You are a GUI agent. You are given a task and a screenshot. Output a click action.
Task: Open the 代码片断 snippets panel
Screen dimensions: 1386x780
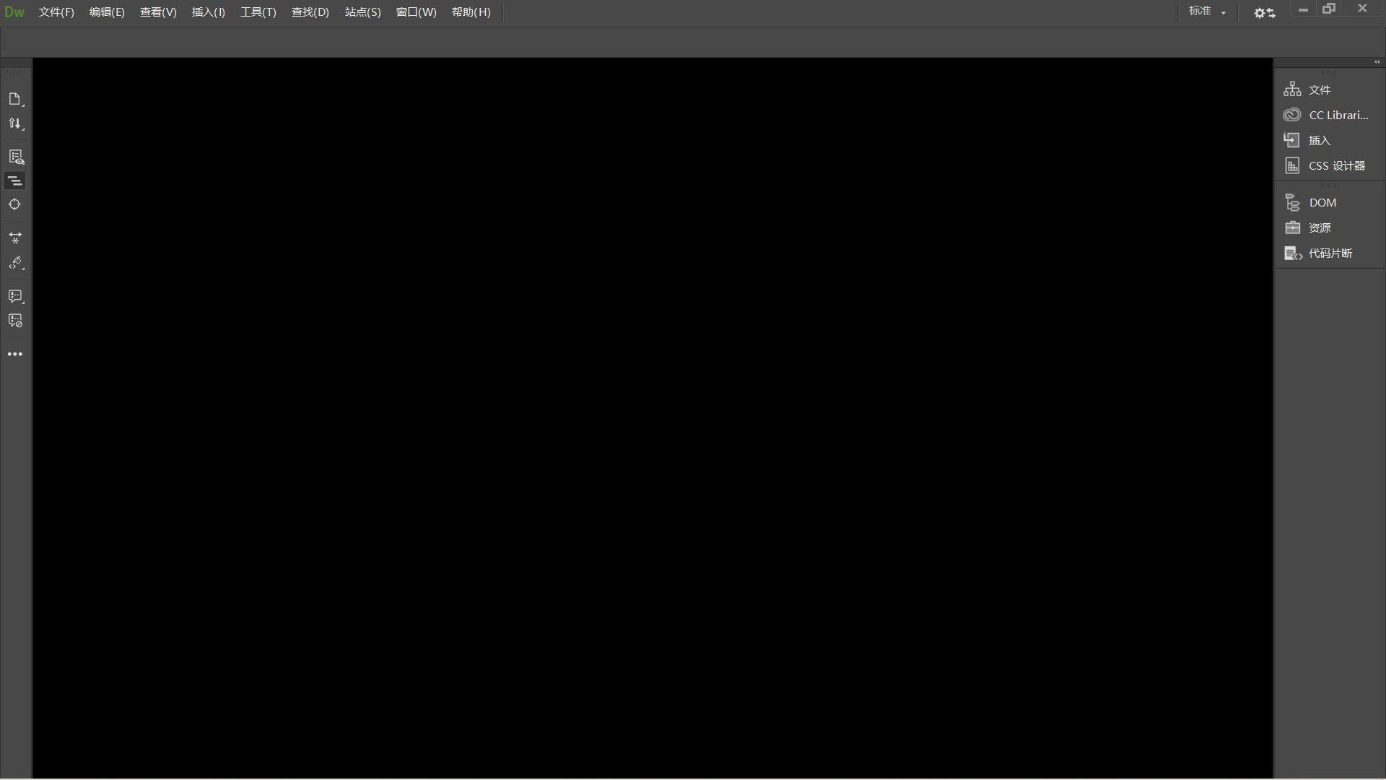click(1330, 253)
